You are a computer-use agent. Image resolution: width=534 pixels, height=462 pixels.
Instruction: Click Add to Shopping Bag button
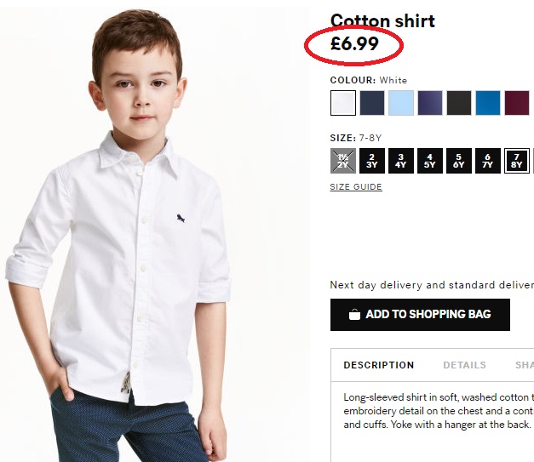[420, 315]
